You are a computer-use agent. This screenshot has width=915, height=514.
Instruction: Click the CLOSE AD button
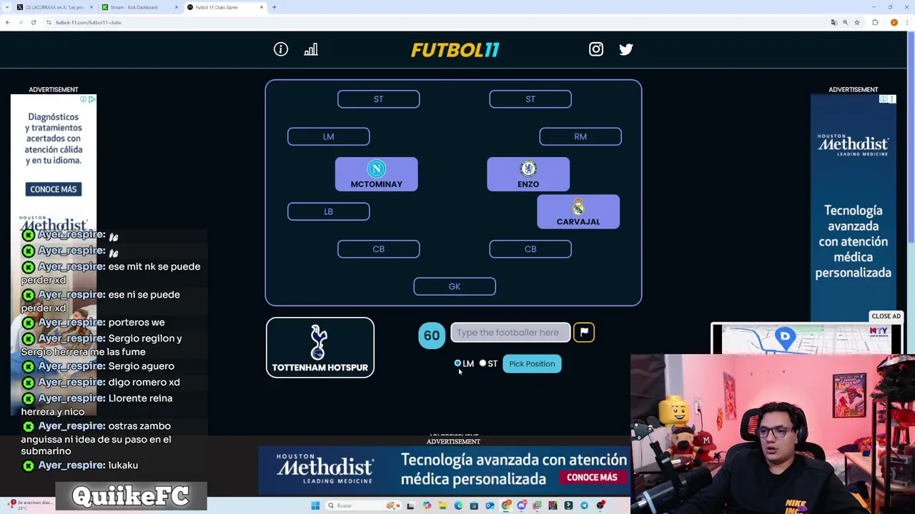pos(886,316)
